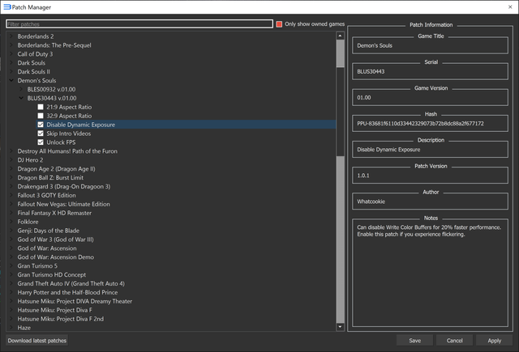This screenshot has height=352, width=519.
Task: Enable the 21:9 Aspect Ratio patch
Action: [x=41, y=107]
